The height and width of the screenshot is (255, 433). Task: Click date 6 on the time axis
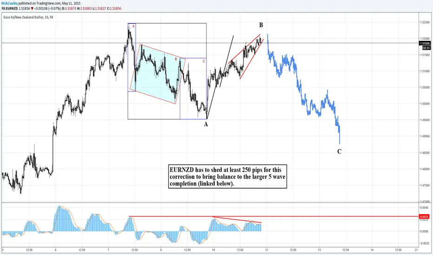tap(55, 250)
